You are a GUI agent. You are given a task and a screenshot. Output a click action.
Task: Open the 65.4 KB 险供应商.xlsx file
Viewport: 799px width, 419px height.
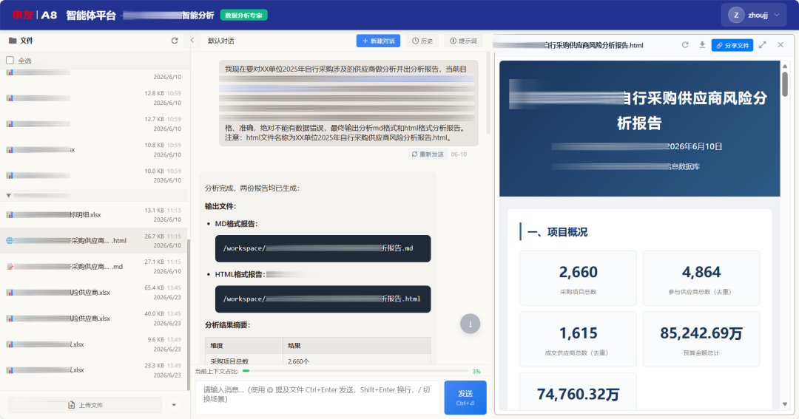pos(94,293)
